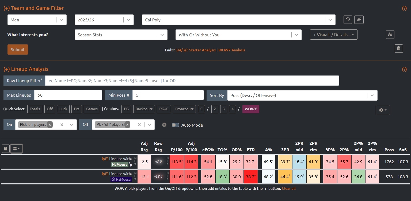Click hand icon on the HaMousa 3F row

(104, 159)
